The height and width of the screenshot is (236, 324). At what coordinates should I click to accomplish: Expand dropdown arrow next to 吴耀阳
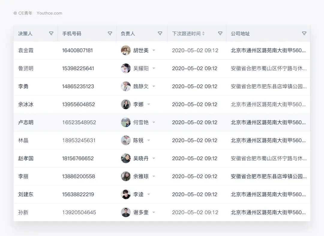point(154,68)
